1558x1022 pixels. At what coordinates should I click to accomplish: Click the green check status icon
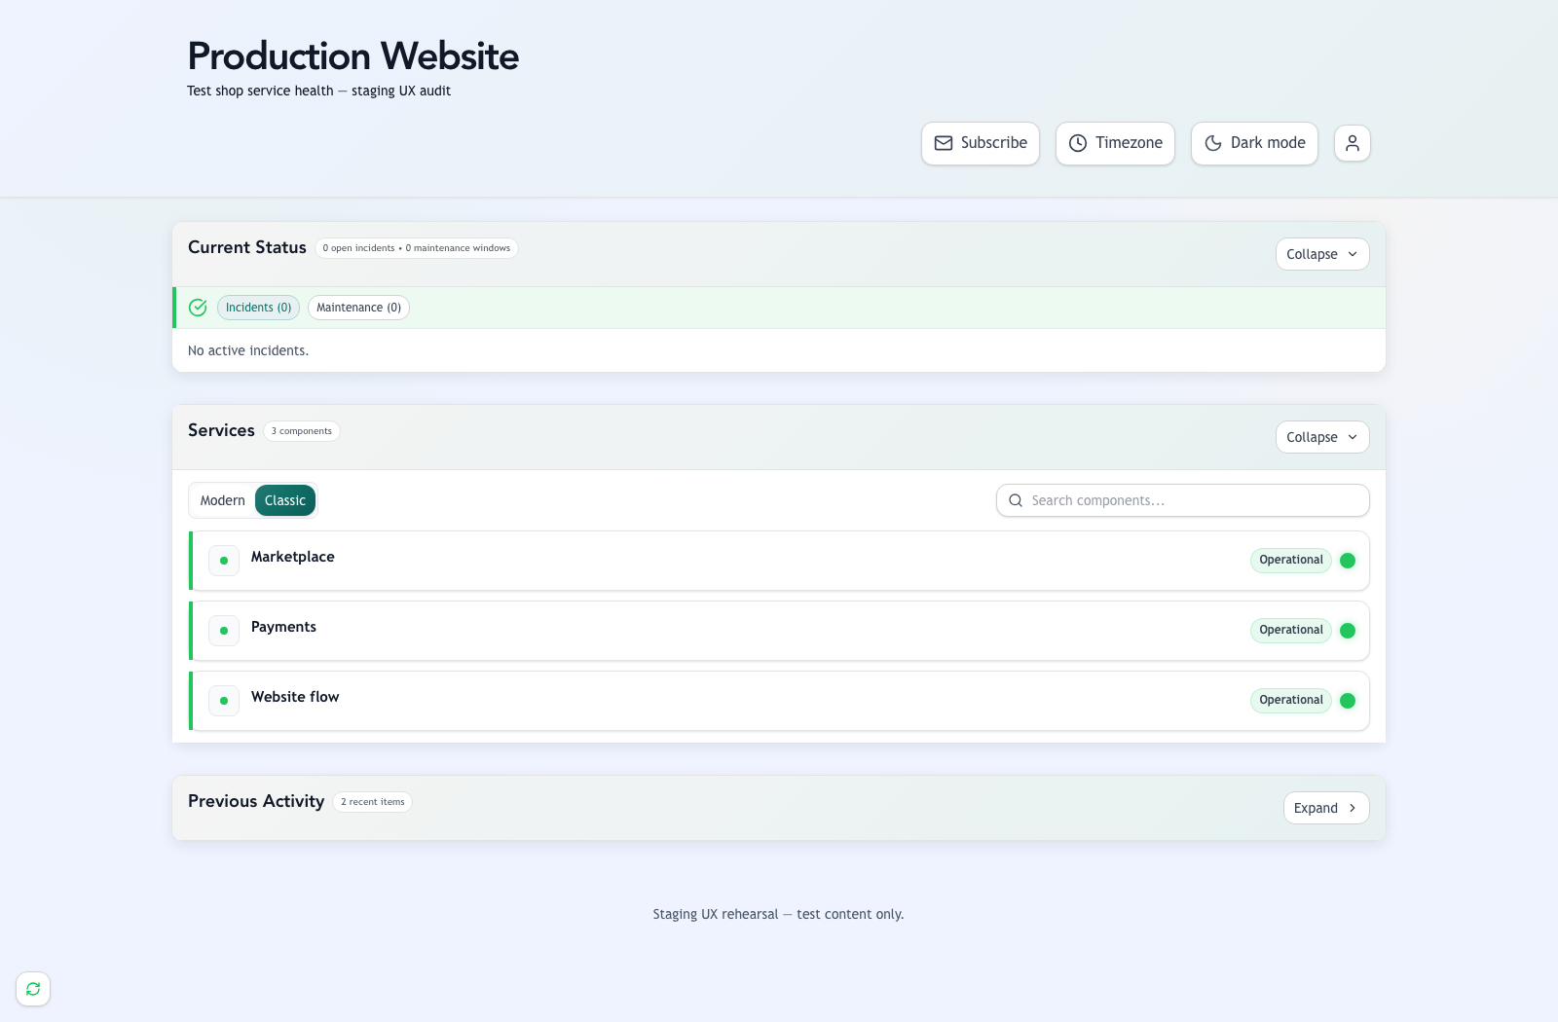[x=198, y=308]
